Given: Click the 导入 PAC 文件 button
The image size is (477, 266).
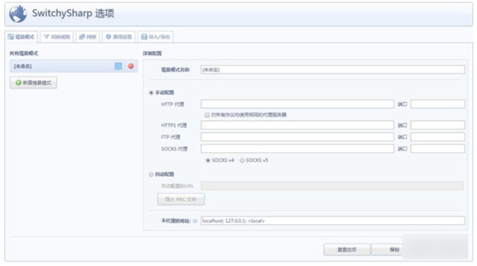Looking at the screenshot, I should point(181,199).
